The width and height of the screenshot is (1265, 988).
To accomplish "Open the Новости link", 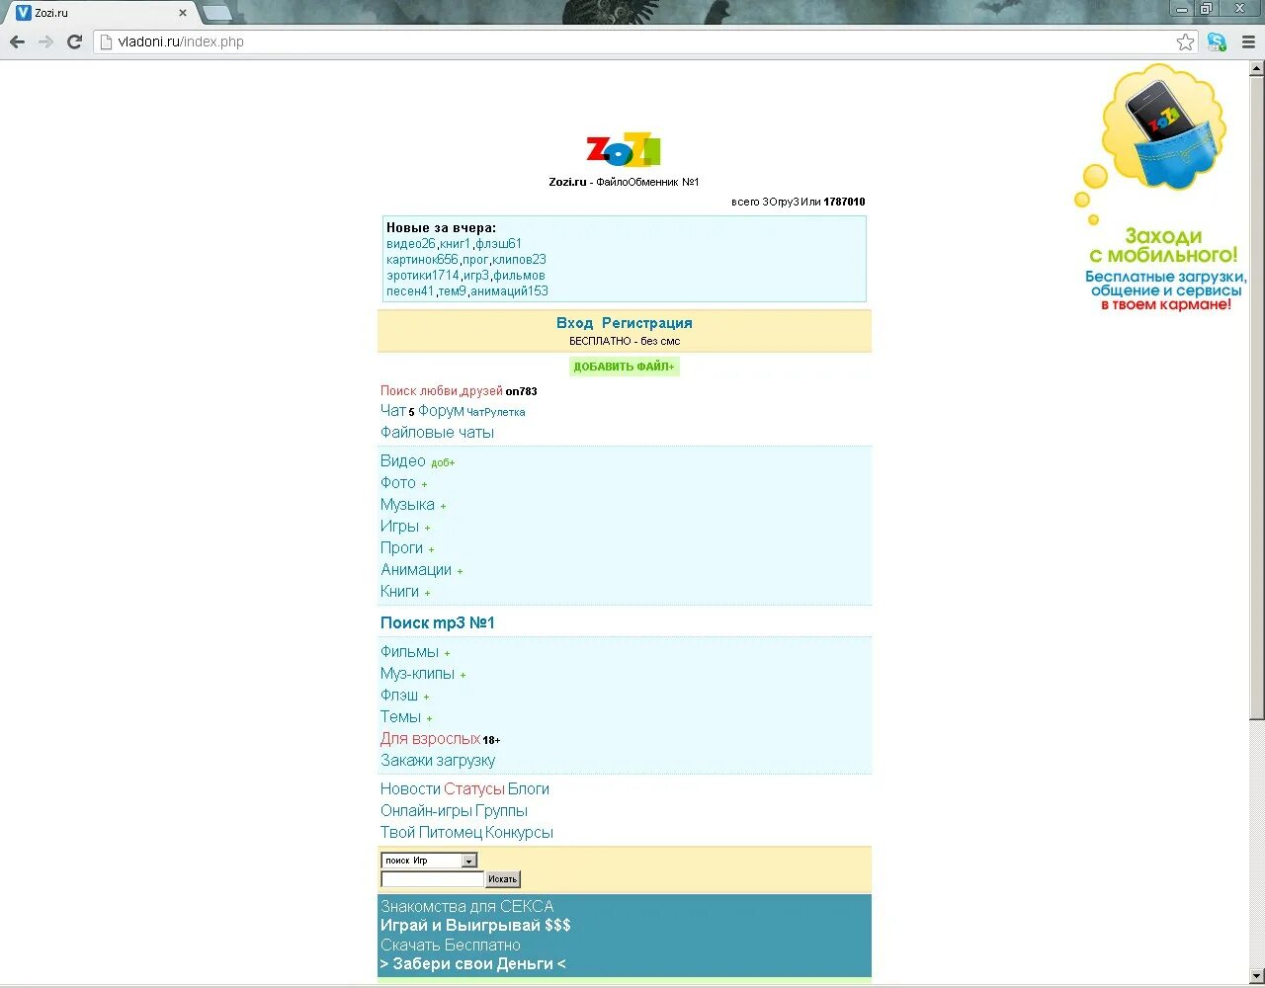I will pyautogui.click(x=410, y=788).
